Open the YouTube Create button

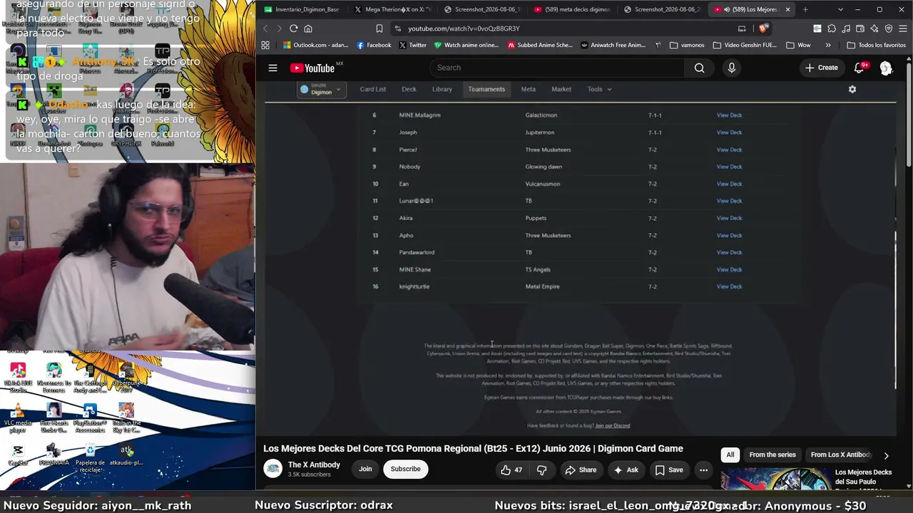[x=822, y=68]
